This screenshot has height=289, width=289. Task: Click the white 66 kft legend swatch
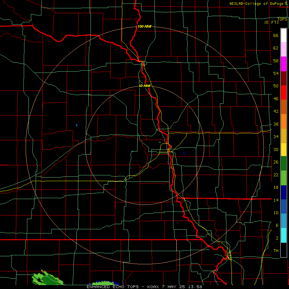coord(284,35)
